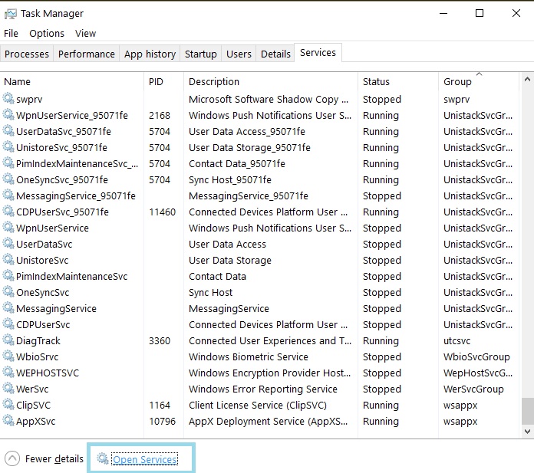Screen dimensions: 534x473
Task: Sort services by the Group column header
Action: 457,81
